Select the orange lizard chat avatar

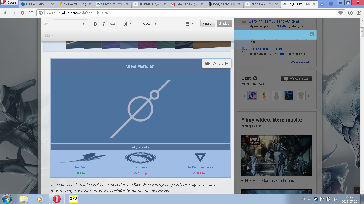[x=264, y=96]
